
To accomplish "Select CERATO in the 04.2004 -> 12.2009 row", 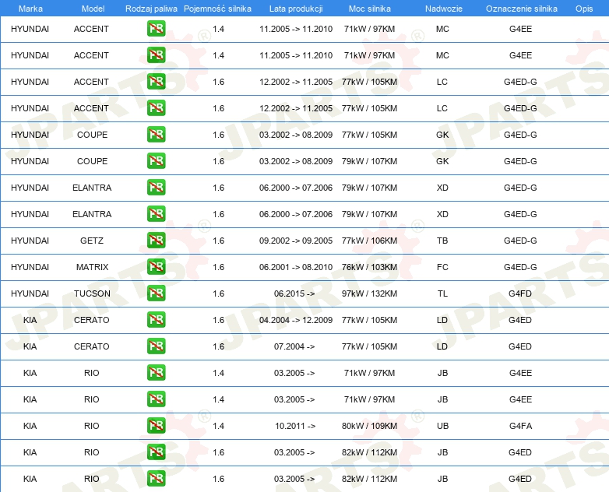I will pyautogui.click(x=92, y=320).
